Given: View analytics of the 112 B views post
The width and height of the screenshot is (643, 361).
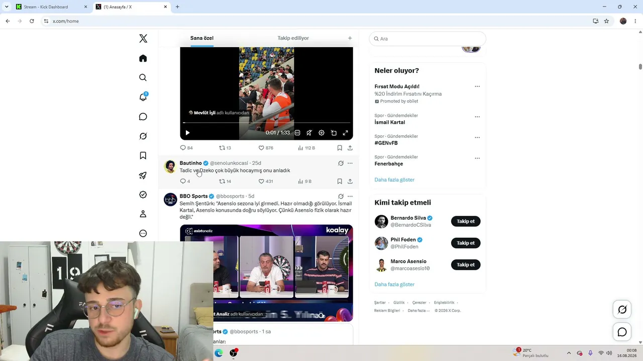Looking at the screenshot, I should tap(306, 148).
